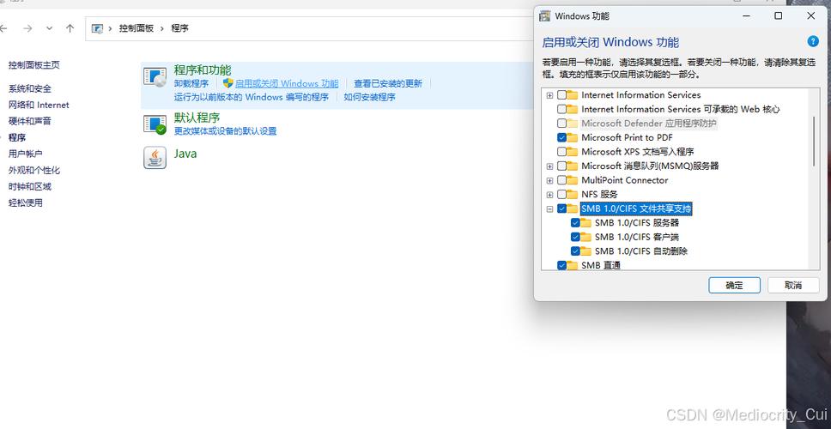
Task: Open 控制面板主页 in sidebar
Action: point(34,65)
